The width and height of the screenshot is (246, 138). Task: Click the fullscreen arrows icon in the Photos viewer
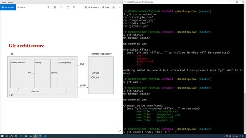(120, 131)
